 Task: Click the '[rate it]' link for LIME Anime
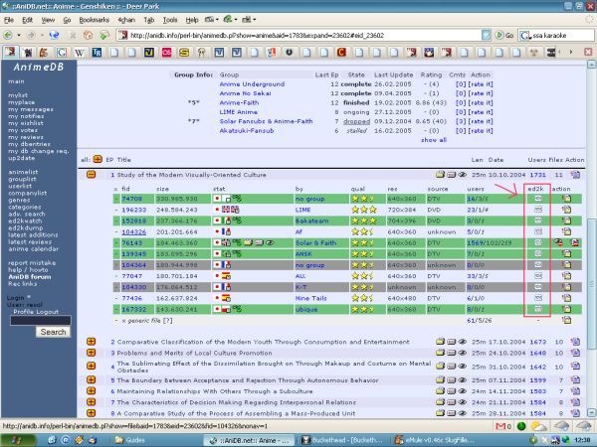tap(481, 112)
